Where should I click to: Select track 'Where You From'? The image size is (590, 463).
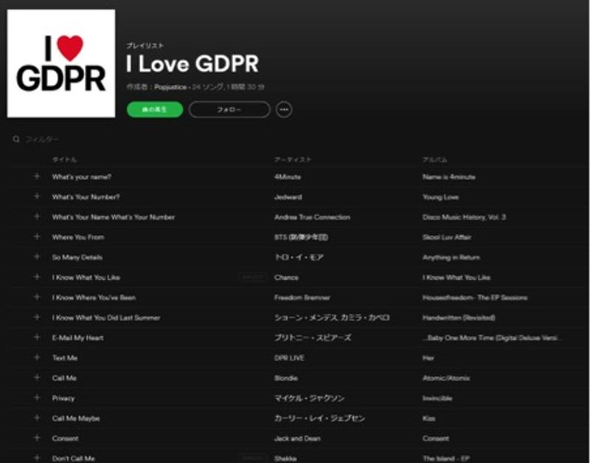tap(78, 237)
